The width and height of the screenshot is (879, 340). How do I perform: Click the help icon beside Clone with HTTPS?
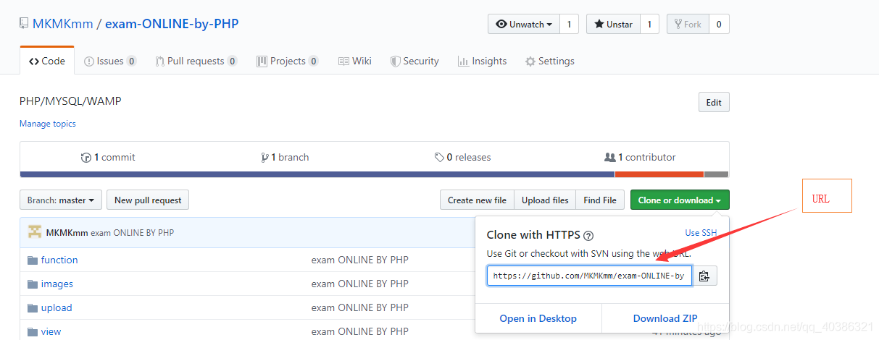pos(588,235)
